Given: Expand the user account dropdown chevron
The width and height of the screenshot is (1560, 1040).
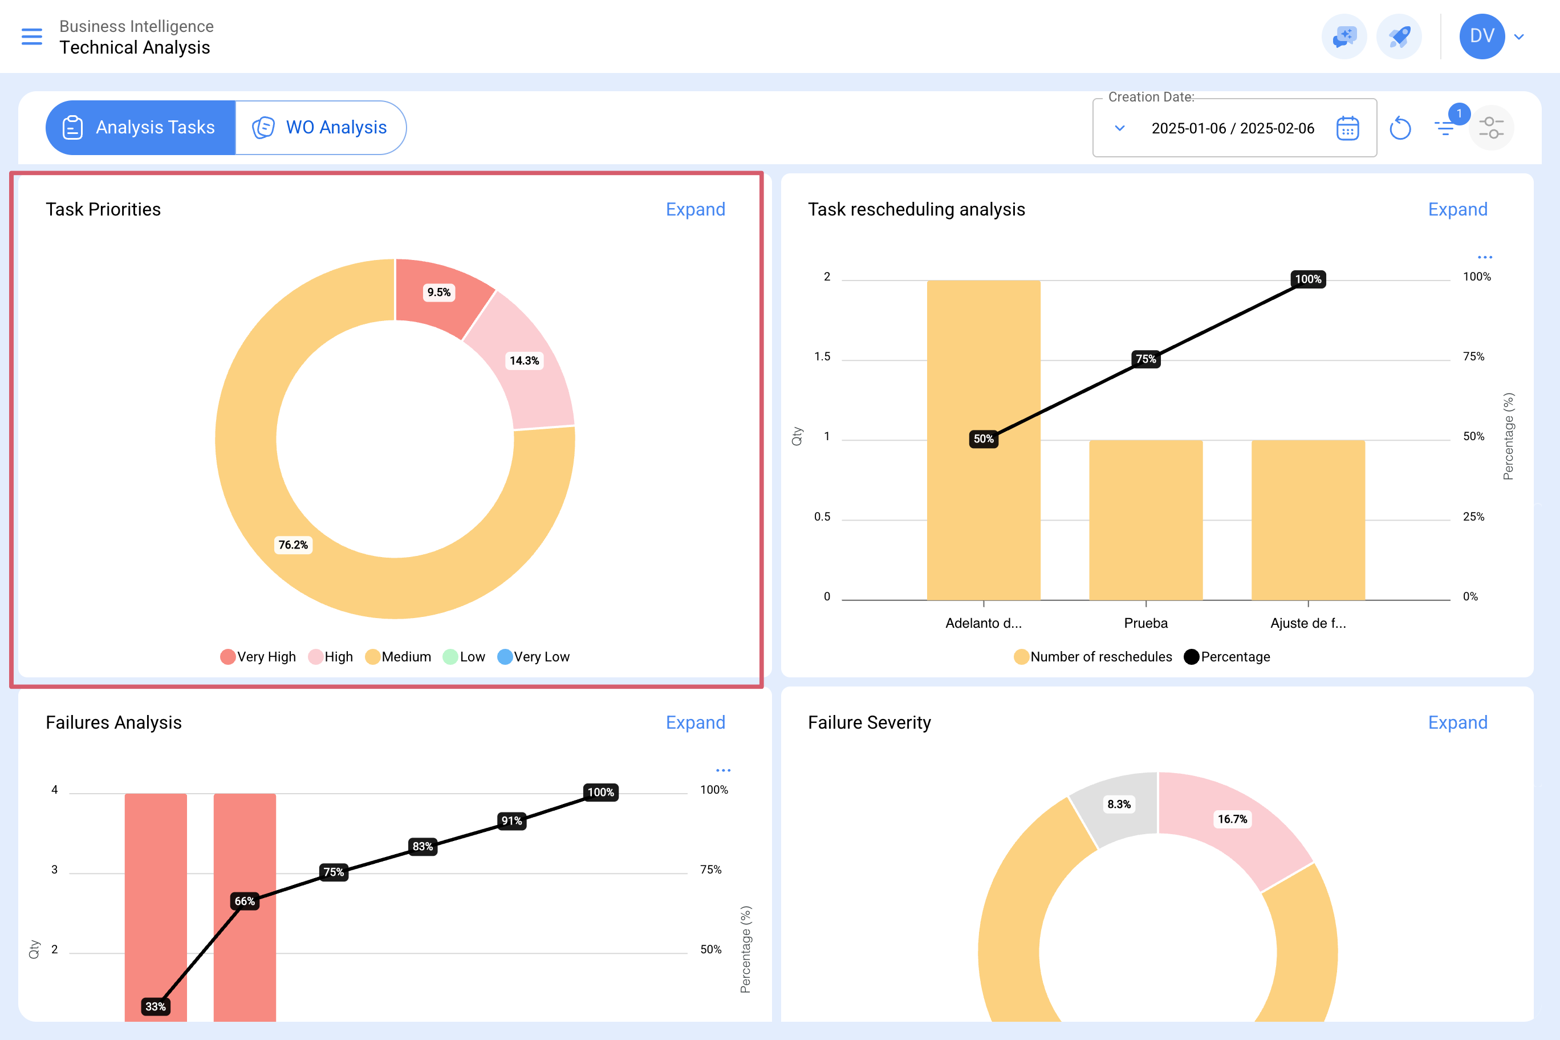Looking at the screenshot, I should coord(1519,36).
